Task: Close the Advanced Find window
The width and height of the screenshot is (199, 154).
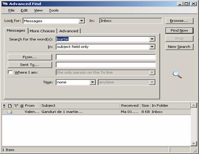Action: [x=194, y=4]
